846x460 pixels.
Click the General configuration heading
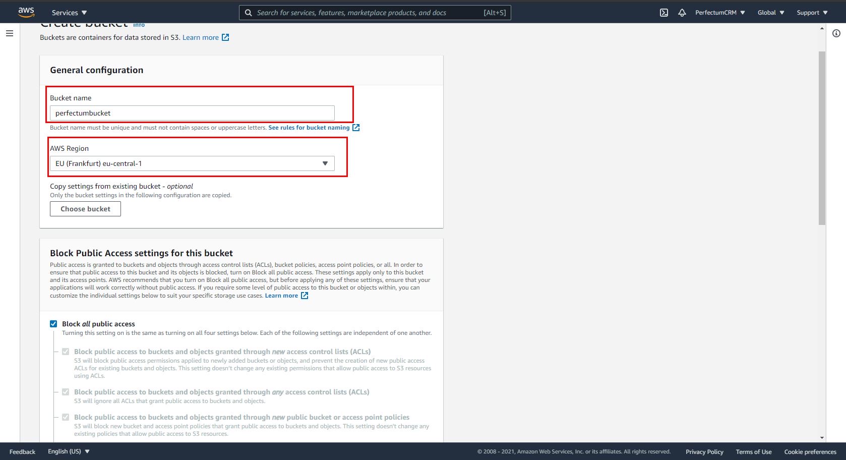coord(96,70)
